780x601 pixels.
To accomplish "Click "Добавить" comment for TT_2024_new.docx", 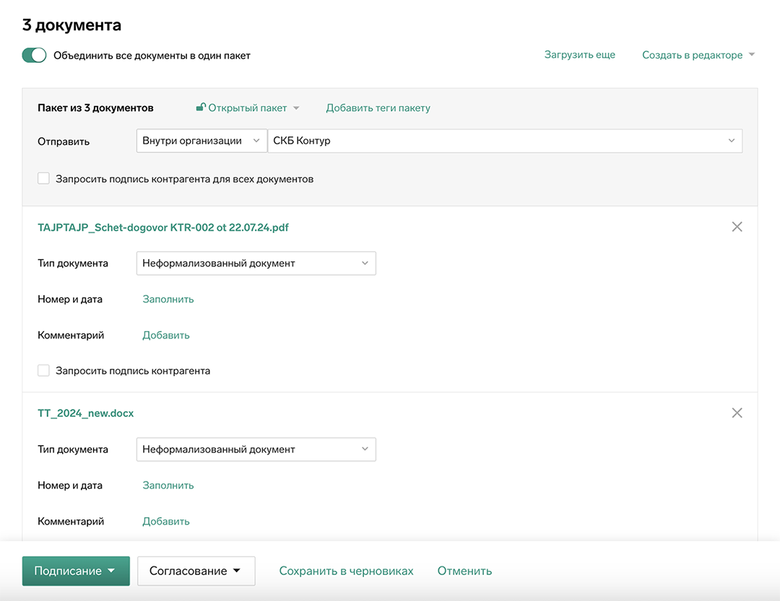I will 165,522.
